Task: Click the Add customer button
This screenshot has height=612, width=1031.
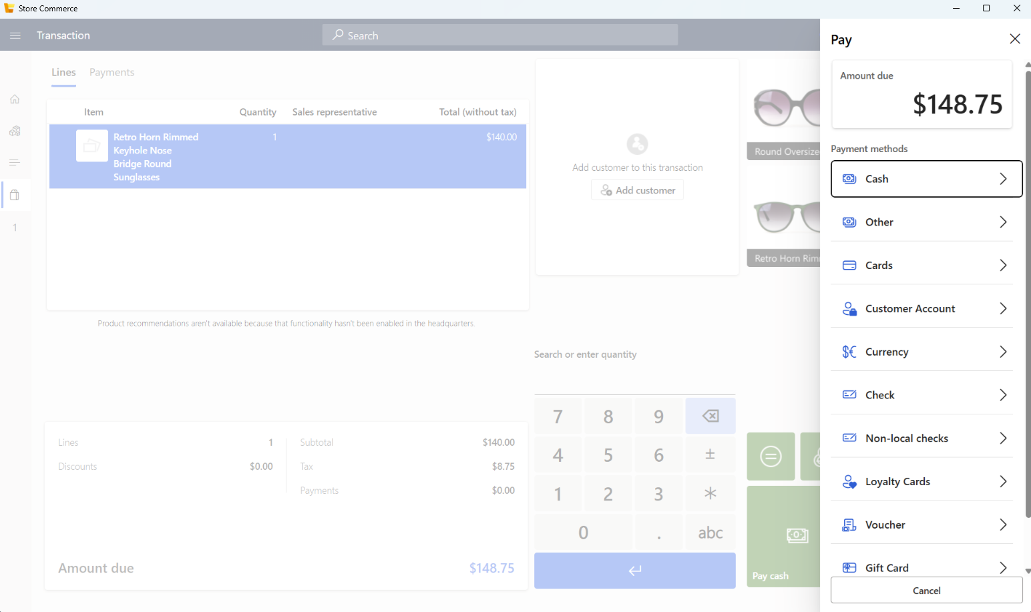Action: (637, 190)
